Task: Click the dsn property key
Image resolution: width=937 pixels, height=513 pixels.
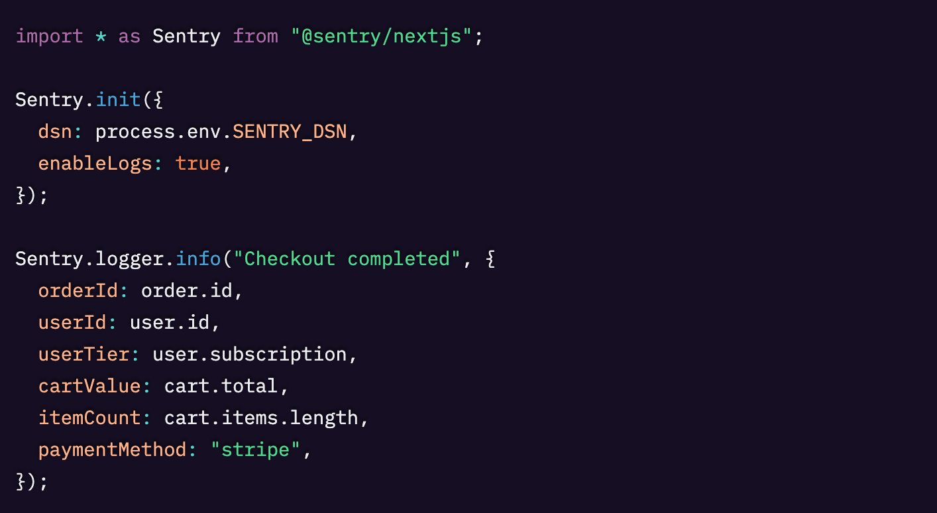Action: point(54,131)
